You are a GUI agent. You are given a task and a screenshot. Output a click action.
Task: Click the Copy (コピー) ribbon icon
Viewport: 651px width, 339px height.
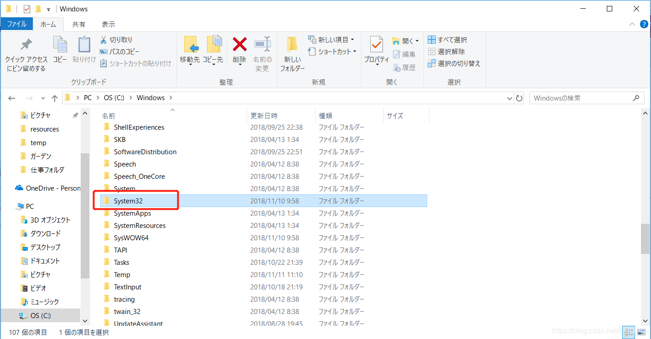[60, 45]
